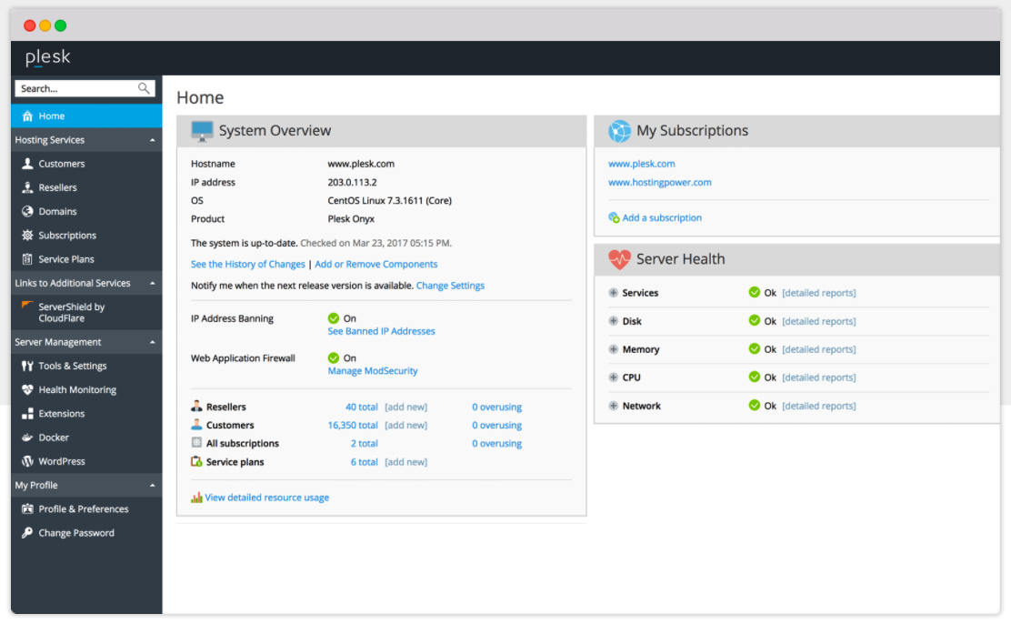Click the Plesk logo in header
The height and width of the screenshot is (624, 1011).
(47, 57)
